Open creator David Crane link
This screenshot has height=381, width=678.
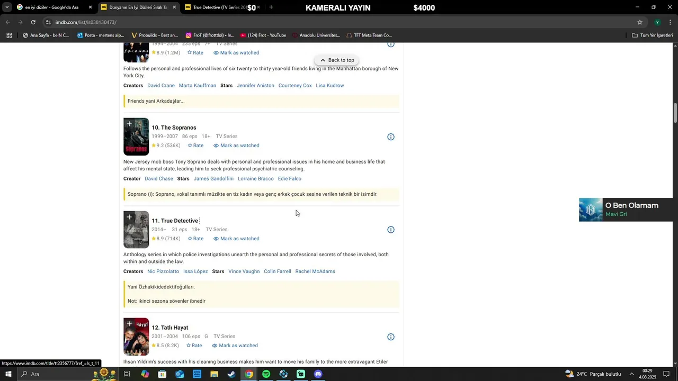tap(161, 86)
